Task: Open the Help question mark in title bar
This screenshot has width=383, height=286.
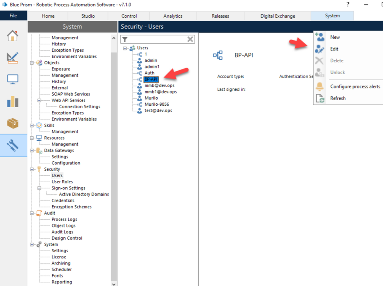Action: point(348,5)
